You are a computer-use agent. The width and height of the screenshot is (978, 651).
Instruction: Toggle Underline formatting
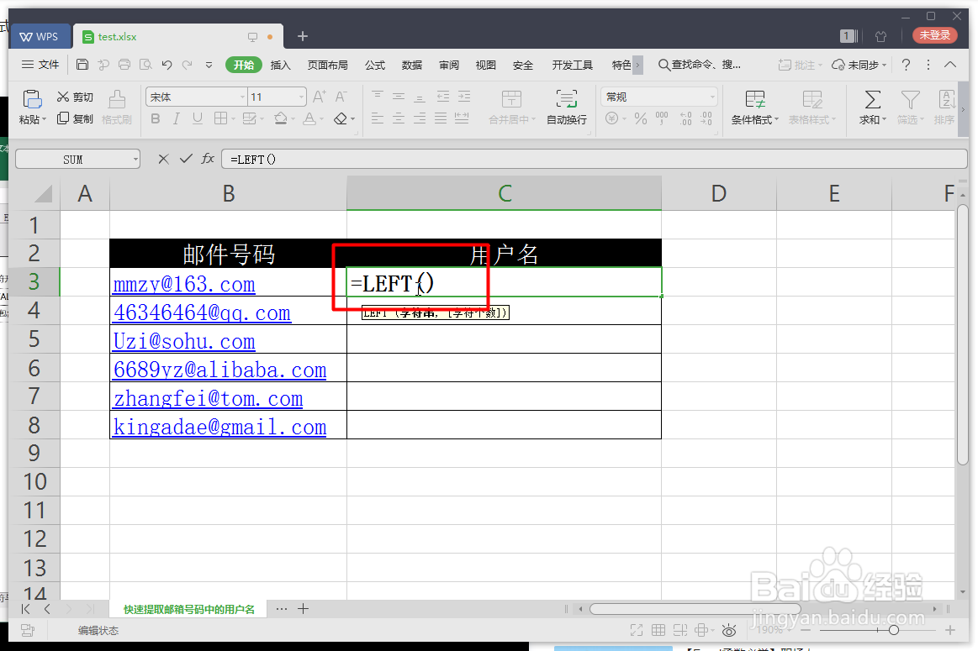[x=198, y=118]
